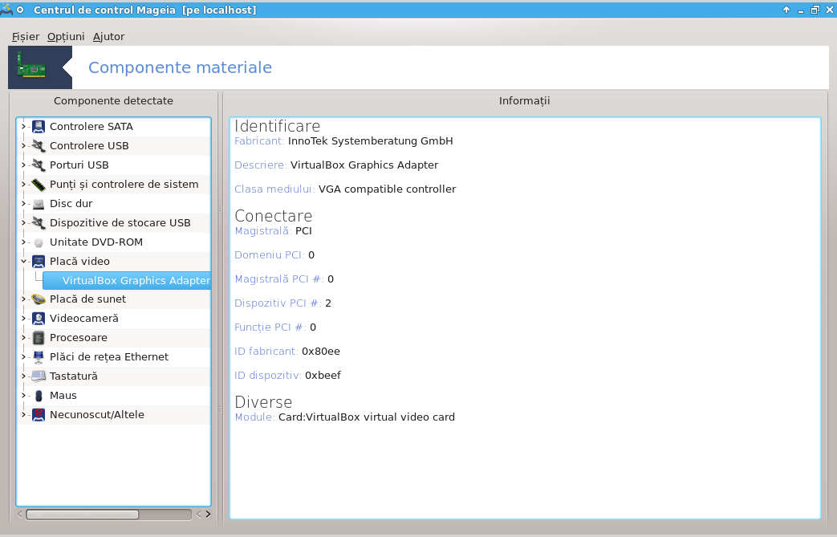Expand the Controlere USB node
This screenshot has height=537, width=837.
pyautogui.click(x=23, y=146)
